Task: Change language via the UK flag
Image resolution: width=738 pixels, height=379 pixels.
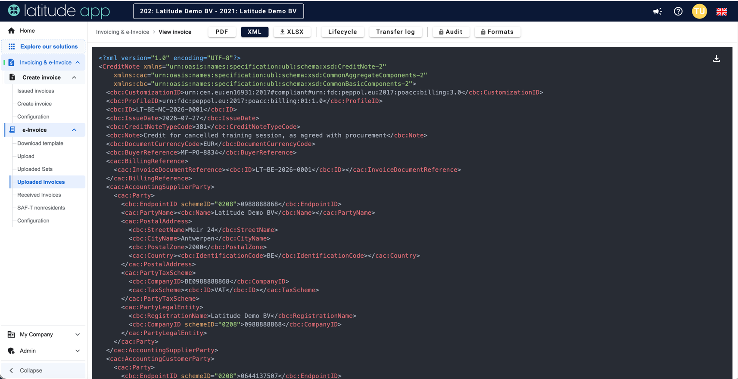Action: [x=722, y=12]
